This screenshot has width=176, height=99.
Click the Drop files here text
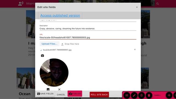(72, 44)
